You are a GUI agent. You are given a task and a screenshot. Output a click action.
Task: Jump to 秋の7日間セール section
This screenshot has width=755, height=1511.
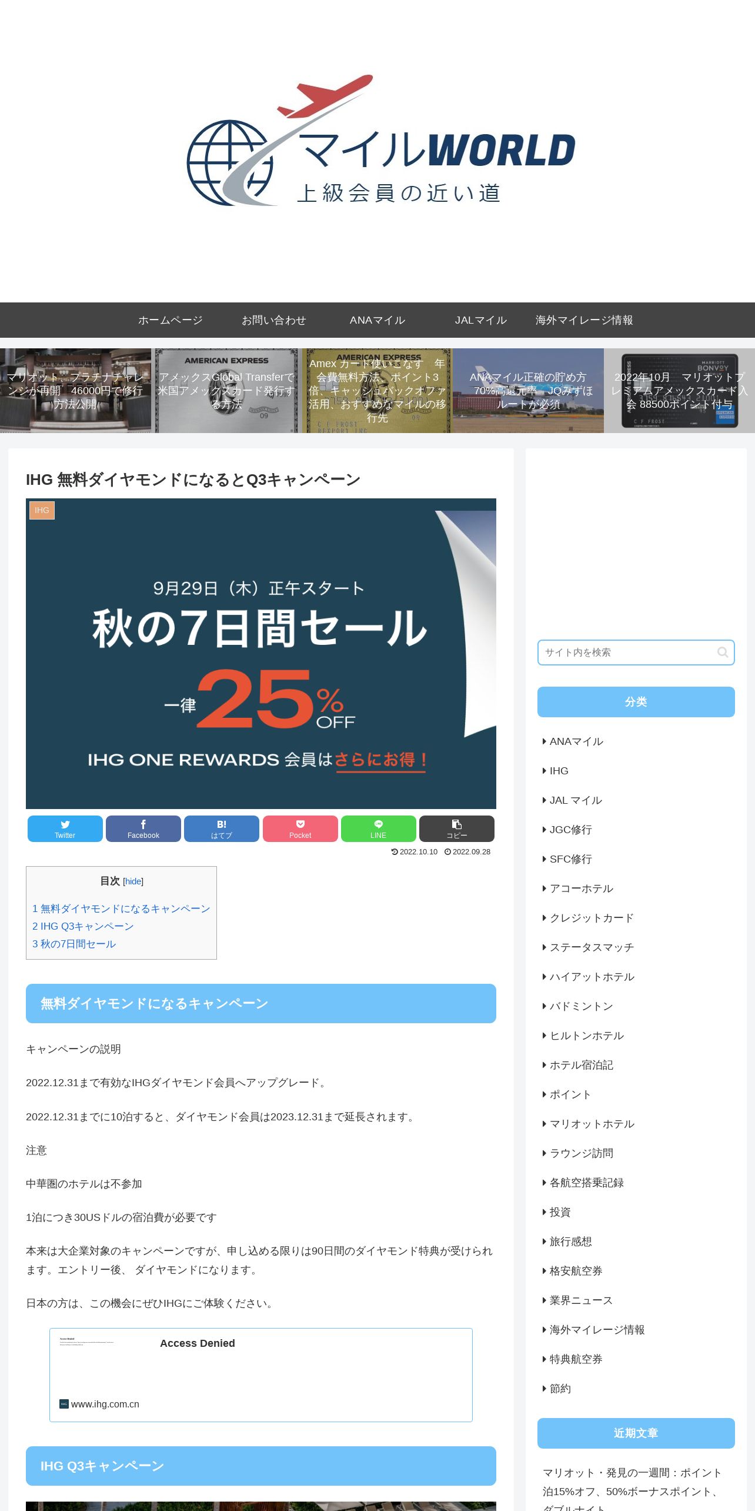[x=74, y=944]
